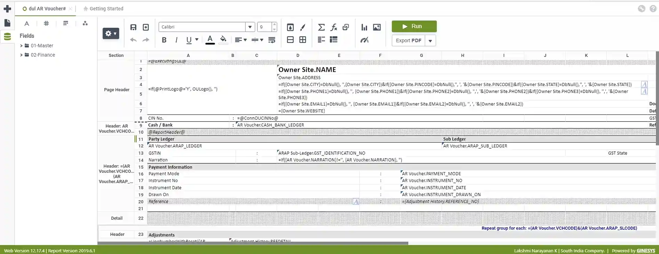
Task: Follow the GINESYS link in status bar
Action: [x=646, y=251]
